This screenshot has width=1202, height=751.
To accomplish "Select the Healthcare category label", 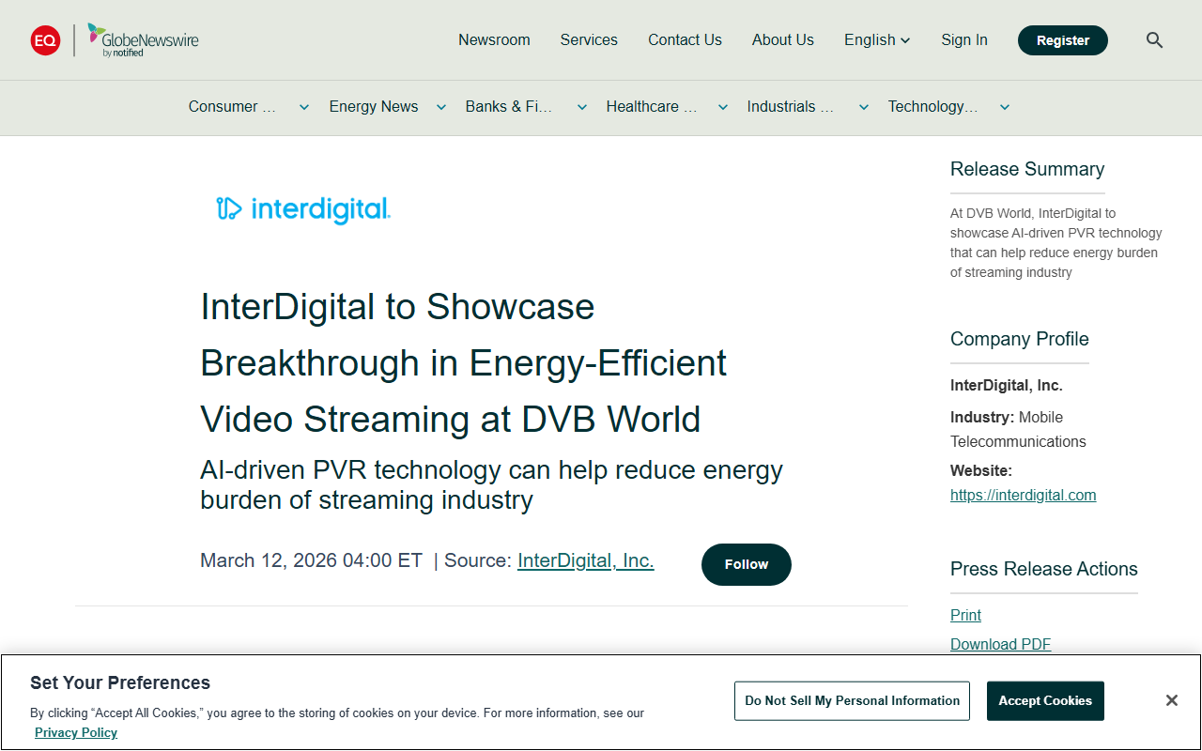I will [x=652, y=107].
